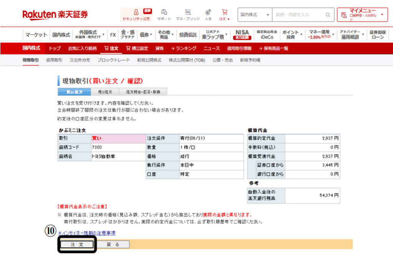Select 株式公開買付 (TOB) sub-tab

click(x=187, y=60)
